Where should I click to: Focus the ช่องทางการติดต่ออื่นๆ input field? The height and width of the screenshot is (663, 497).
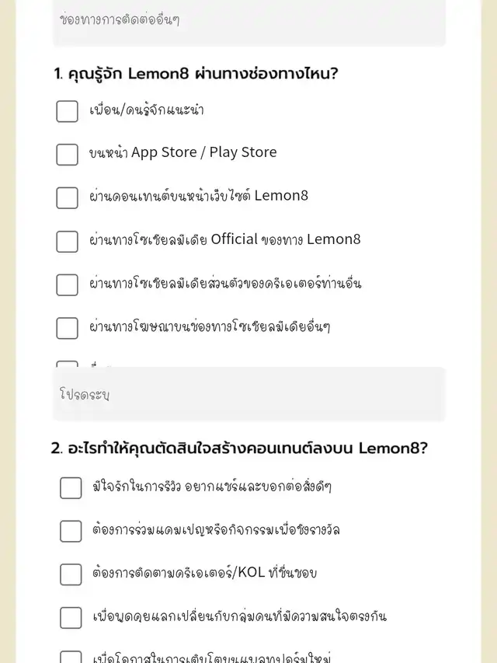249,22
